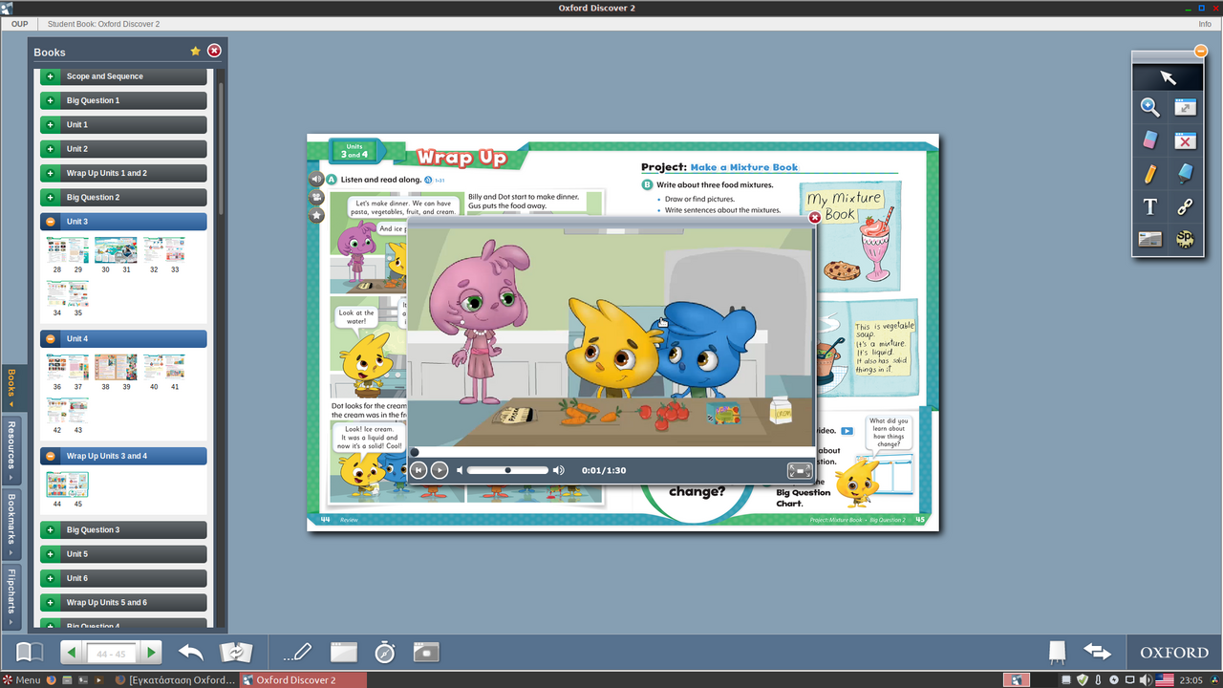
Task: Click the video camera icon on page
Action: [316, 197]
